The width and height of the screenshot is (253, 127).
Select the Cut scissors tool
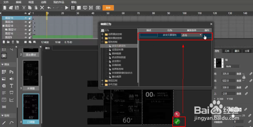pos(24,8)
